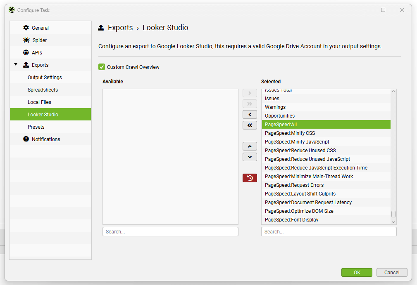Image resolution: width=417 pixels, height=285 pixels.
Task: Click the red reset to default button
Action: pos(250,178)
